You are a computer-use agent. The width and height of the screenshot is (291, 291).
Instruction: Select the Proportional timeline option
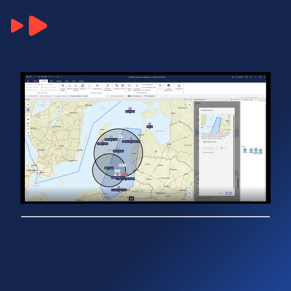pos(148,84)
